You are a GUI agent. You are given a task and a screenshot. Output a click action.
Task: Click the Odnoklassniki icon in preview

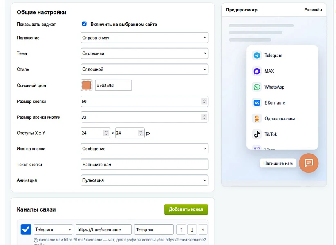click(257, 118)
